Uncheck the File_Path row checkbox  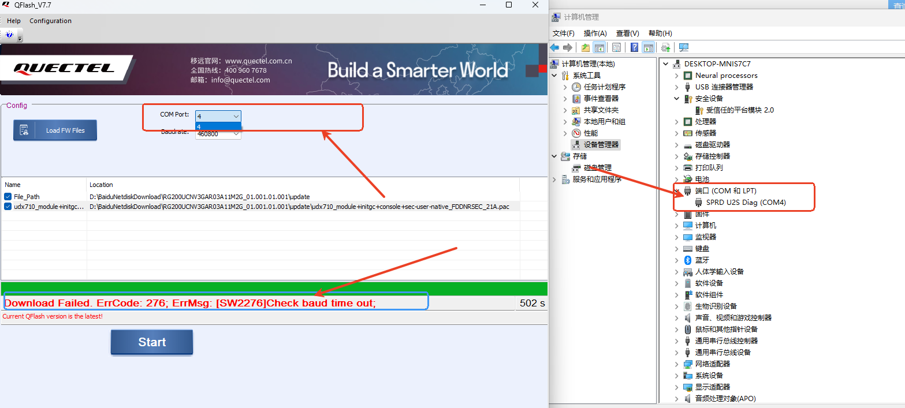click(8, 197)
